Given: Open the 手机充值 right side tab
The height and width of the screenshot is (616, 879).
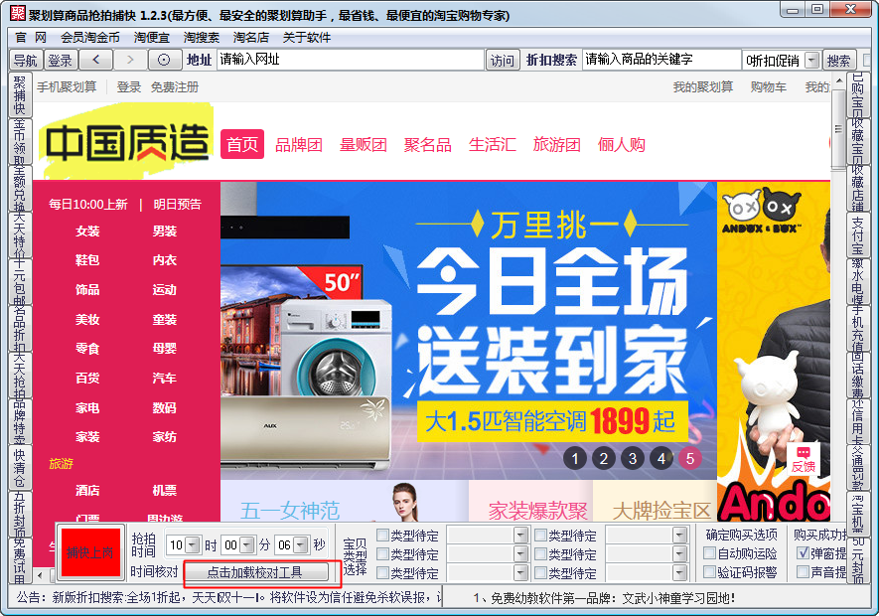Looking at the screenshot, I should [x=858, y=328].
